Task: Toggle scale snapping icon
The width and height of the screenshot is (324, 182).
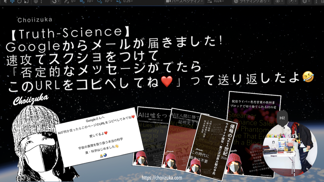Action: [119, 1]
